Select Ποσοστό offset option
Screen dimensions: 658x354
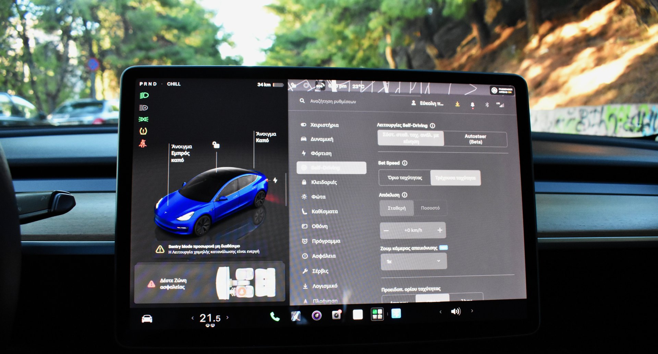point(430,208)
